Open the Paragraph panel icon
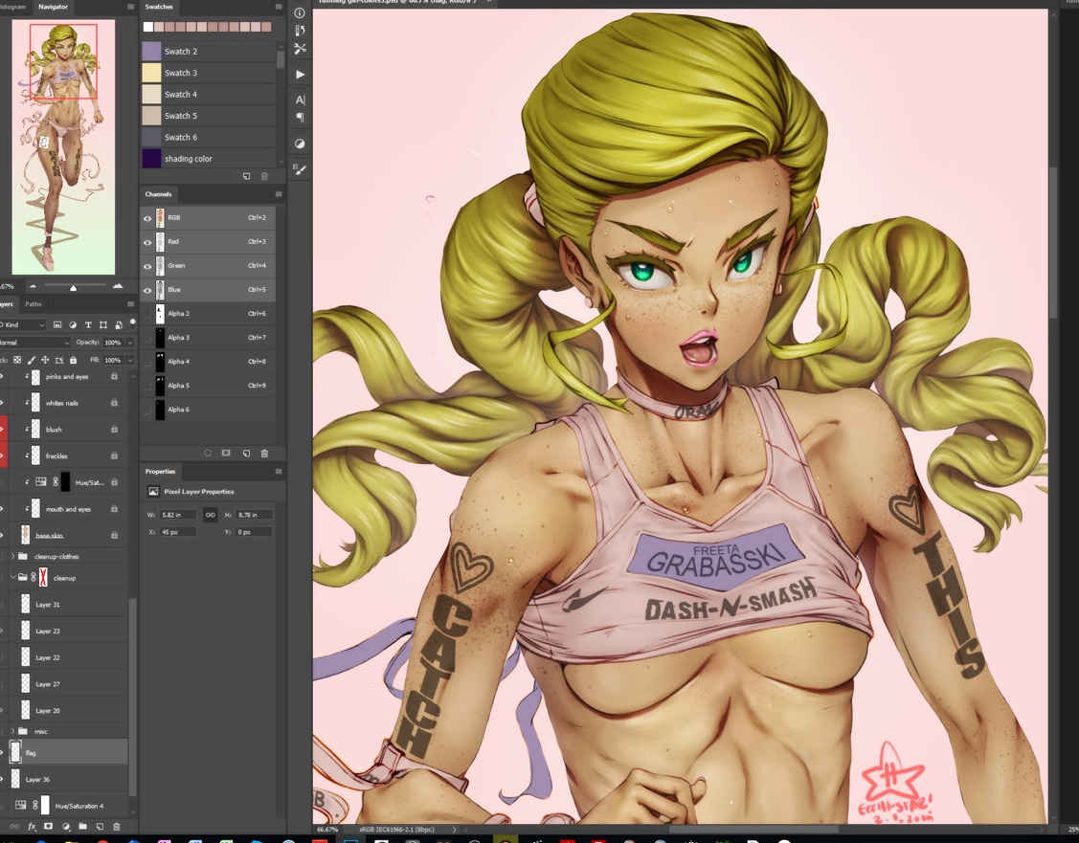The height and width of the screenshot is (843, 1079). point(300,117)
